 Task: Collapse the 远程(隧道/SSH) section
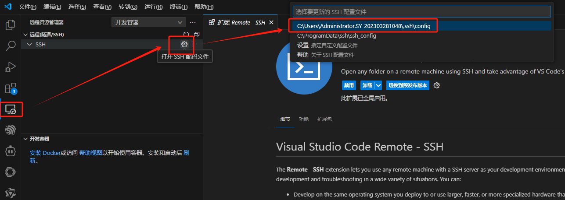click(x=25, y=34)
